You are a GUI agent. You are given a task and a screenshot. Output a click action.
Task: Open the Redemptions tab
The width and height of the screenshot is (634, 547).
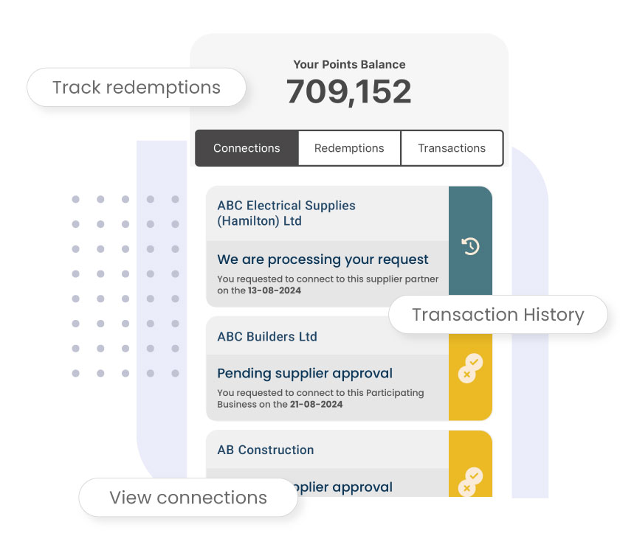pyautogui.click(x=349, y=148)
